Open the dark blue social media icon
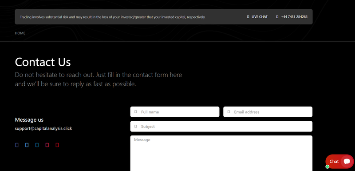Image resolution: width=355 pixels, height=171 pixels. click(x=17, y=145)
